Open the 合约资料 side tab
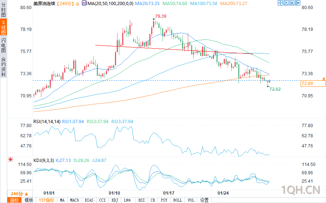326x203 pixels. pos(3,66)
